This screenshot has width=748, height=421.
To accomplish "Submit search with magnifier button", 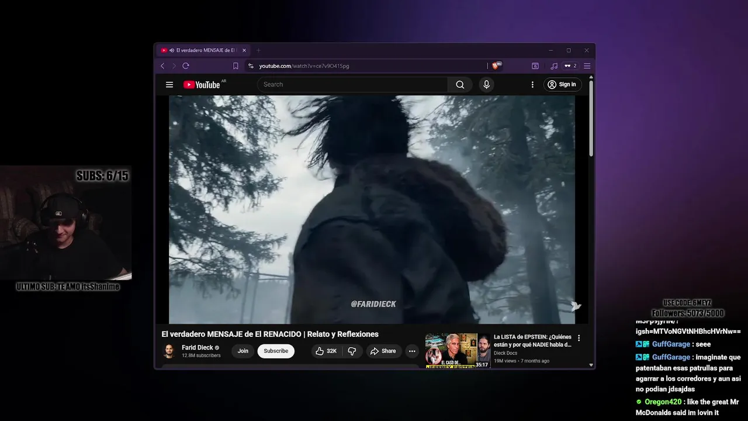I will pos(460,85).
